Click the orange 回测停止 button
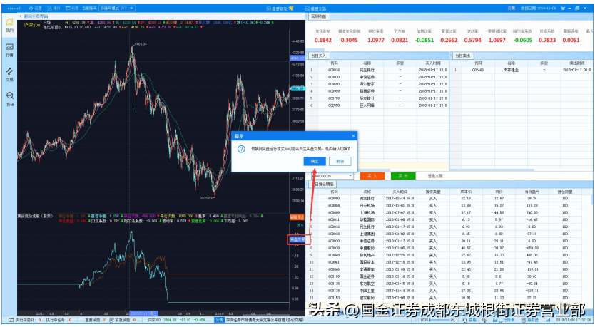 tap(297, 217)
